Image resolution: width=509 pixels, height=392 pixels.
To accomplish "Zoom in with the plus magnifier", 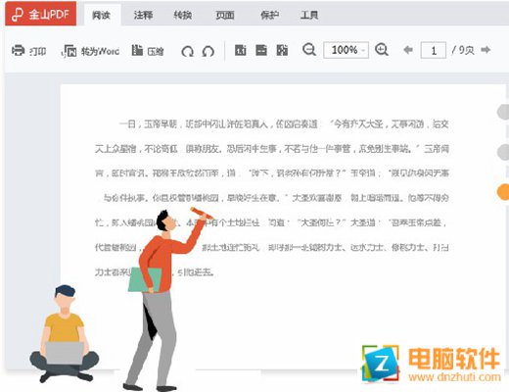I will 382,50.
